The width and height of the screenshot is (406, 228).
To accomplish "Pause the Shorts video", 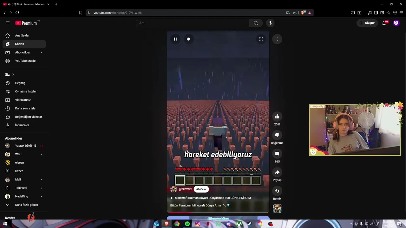I will [x=175, y=39].
